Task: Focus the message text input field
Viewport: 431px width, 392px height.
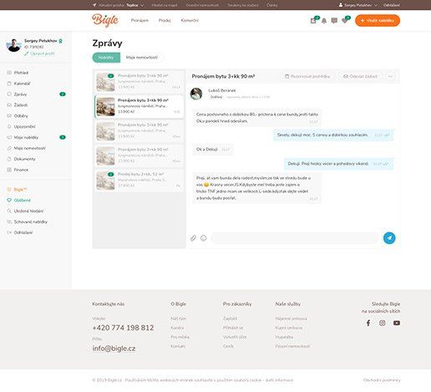Action: (x=294, y=238)
